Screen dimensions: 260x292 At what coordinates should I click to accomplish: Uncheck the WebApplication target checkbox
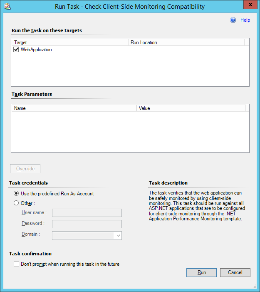16,50
